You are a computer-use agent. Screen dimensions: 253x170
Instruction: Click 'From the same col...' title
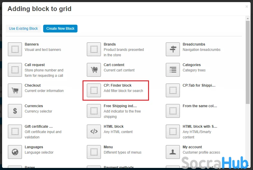200,106
